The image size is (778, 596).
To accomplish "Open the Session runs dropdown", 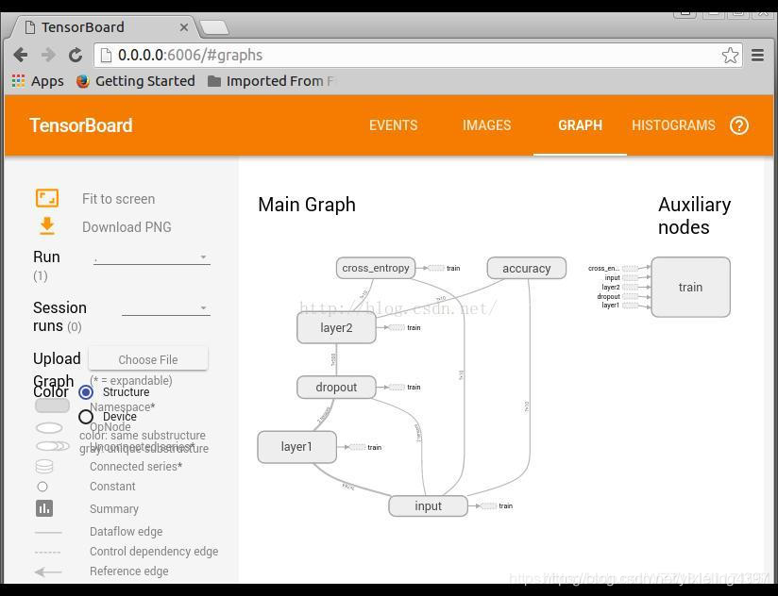I will (166, 308).
